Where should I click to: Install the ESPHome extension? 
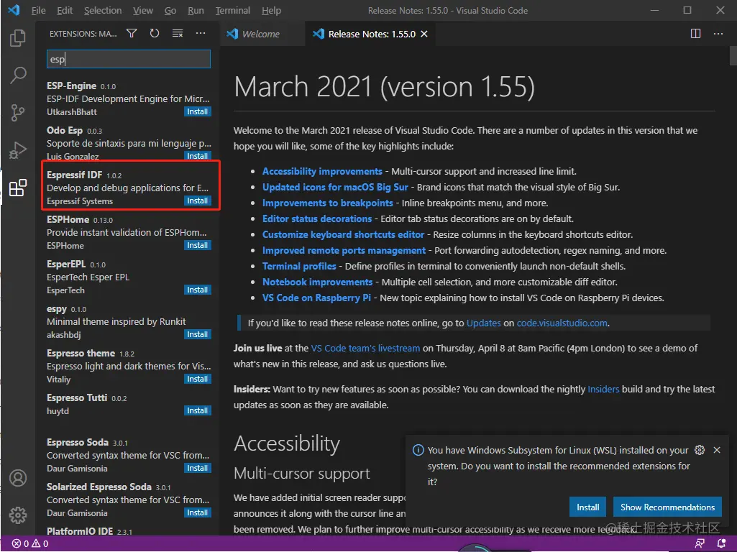click(198, 245)
